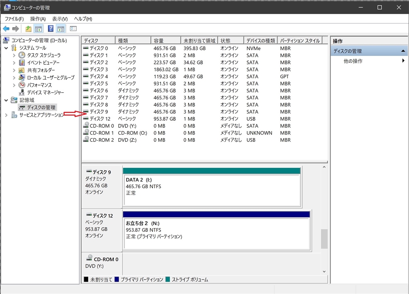The height and width of the screenshot is (294, 409).
Task: Open the 操作(A) menu
Action: (x=38, y=19)
